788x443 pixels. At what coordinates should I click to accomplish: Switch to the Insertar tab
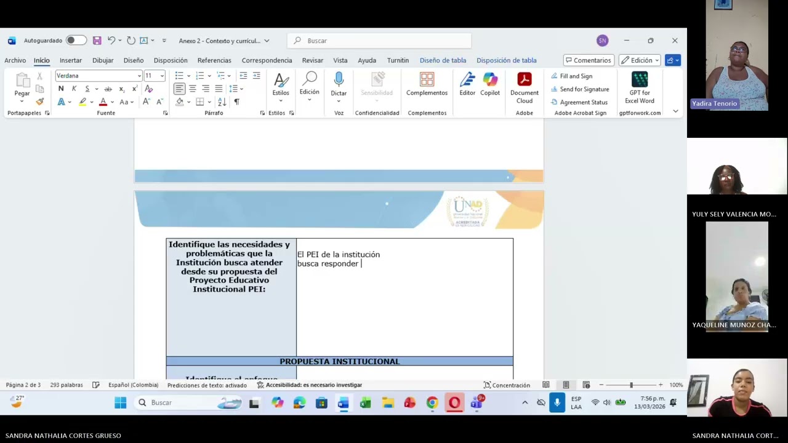pos(71,60)
